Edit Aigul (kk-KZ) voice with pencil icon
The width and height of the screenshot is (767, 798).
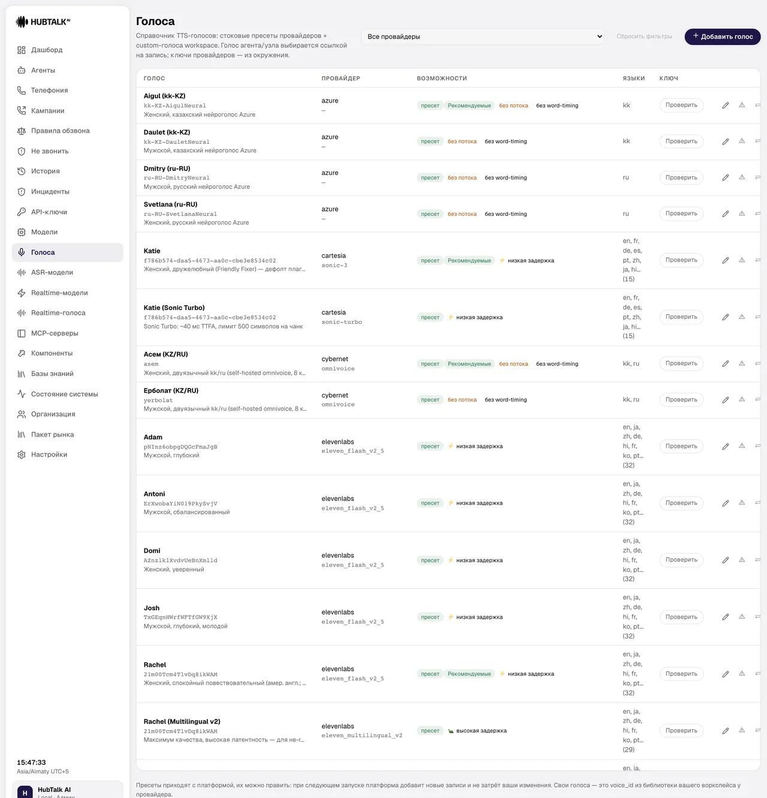pyautogui.click(x=726, y=106)
